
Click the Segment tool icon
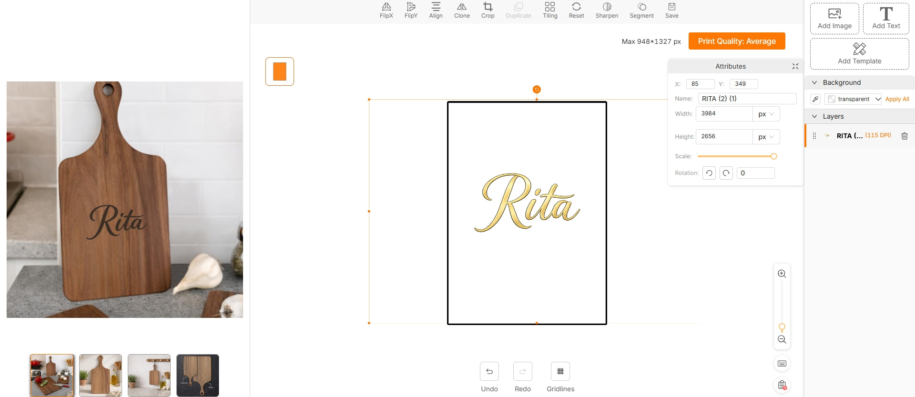(x=641, y=7)
